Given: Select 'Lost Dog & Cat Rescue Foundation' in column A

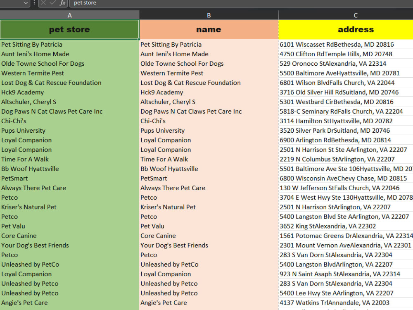Looking at the screenshot, I should [51, 83].
